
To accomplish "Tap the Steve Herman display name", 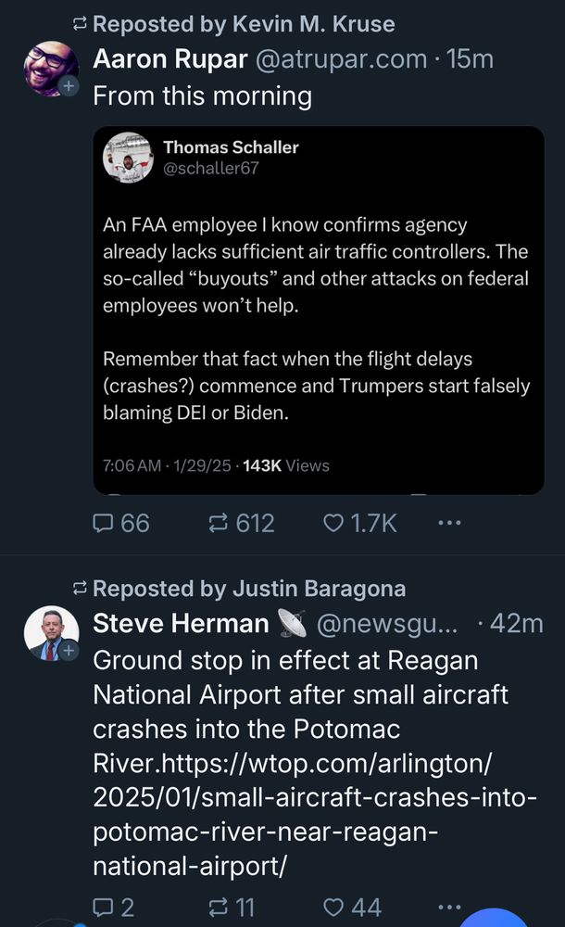I will [181, 624].
